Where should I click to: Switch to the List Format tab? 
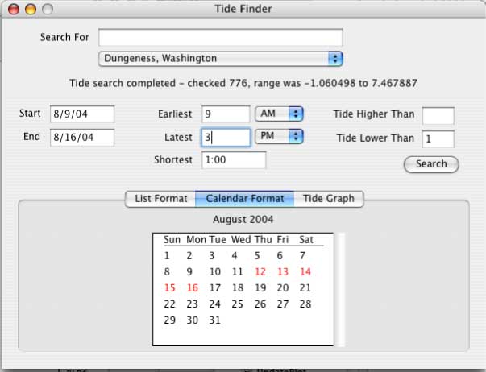pos(160,198)
